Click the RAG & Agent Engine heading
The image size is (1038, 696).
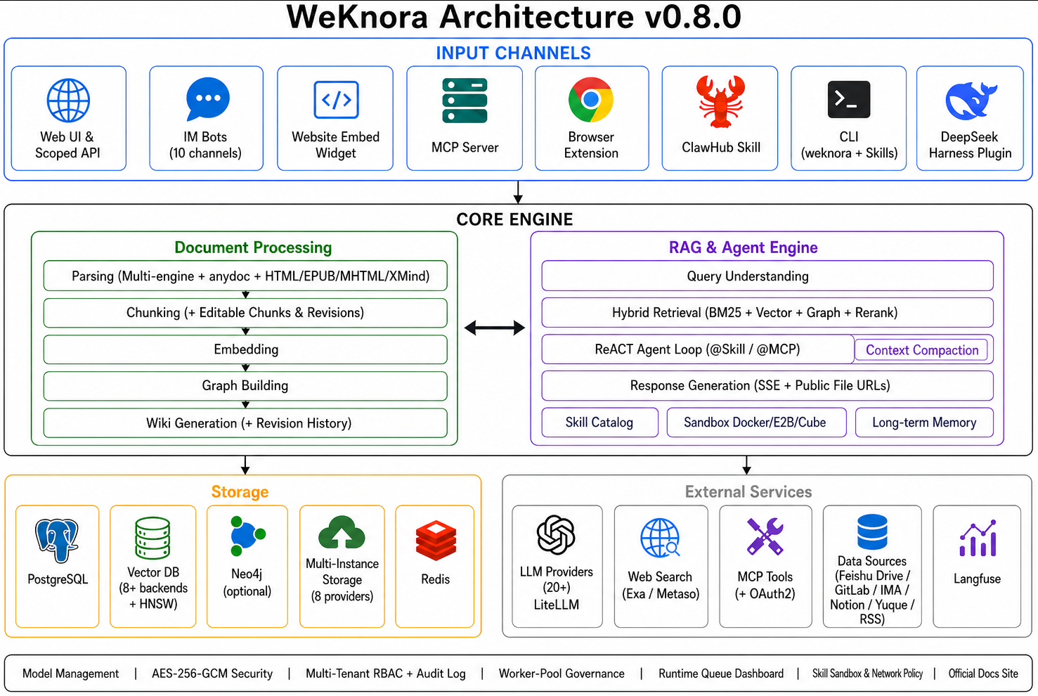pyautogui.click(x=744, y=247)
